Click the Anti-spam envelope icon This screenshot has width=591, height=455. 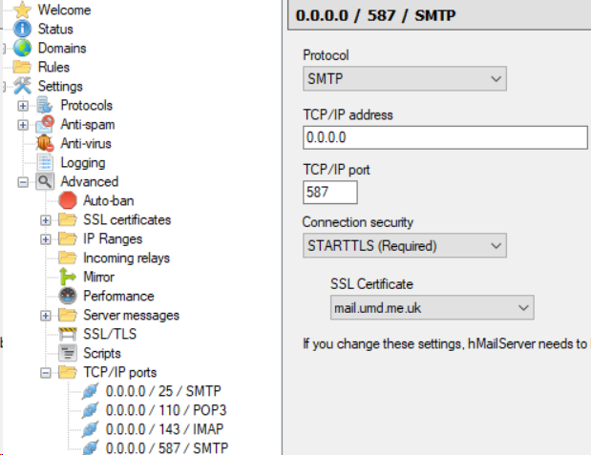[45, 124]
